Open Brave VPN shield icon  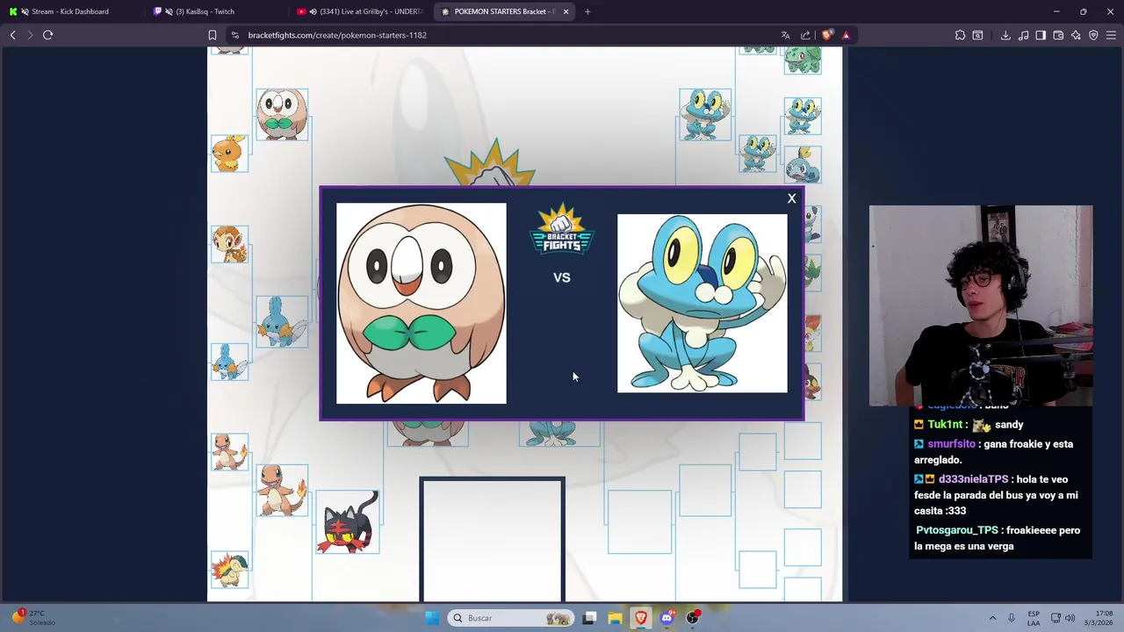point(1093,35)
